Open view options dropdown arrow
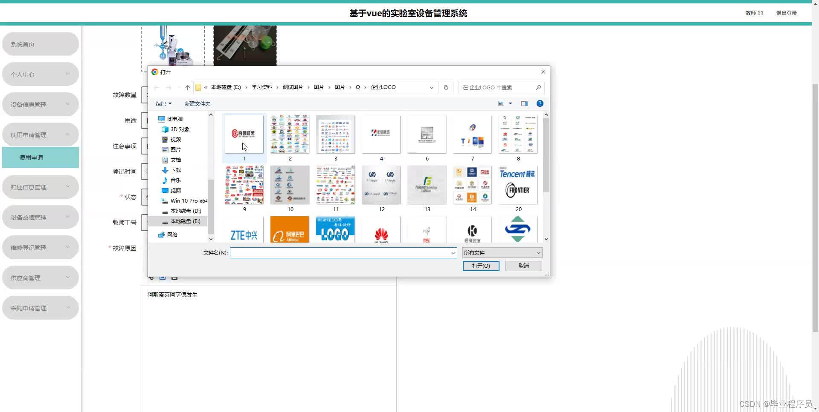This screenshot has height=412, width=819. click(x=510, y=103)
